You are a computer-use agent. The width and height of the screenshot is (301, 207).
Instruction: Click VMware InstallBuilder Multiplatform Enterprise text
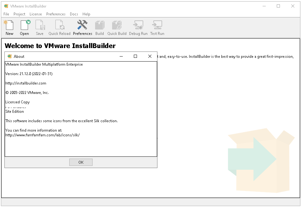coord(44,64)
